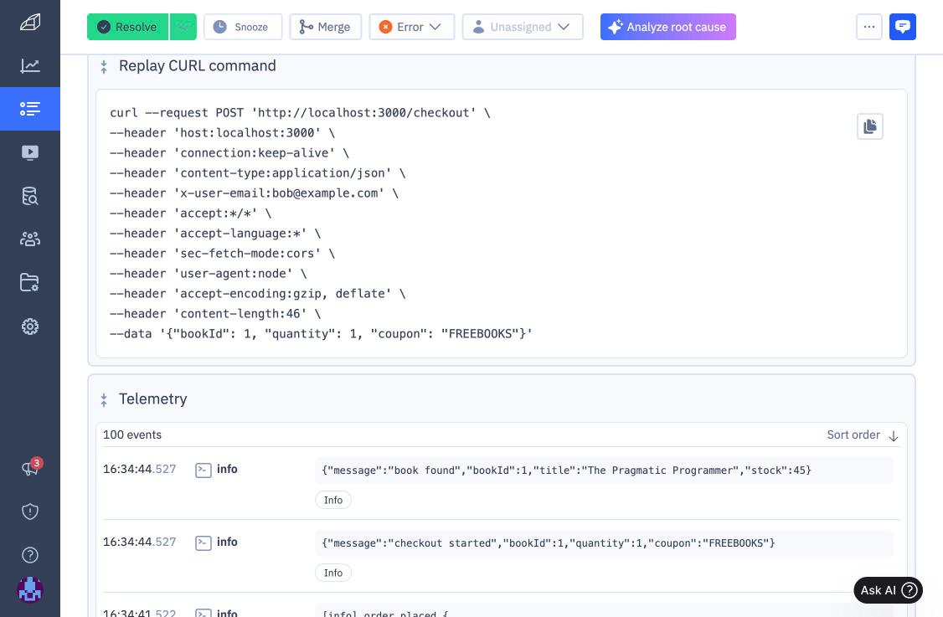Click the Replay CURL command heading
The image size is (943, 617).
coord(198,66)
